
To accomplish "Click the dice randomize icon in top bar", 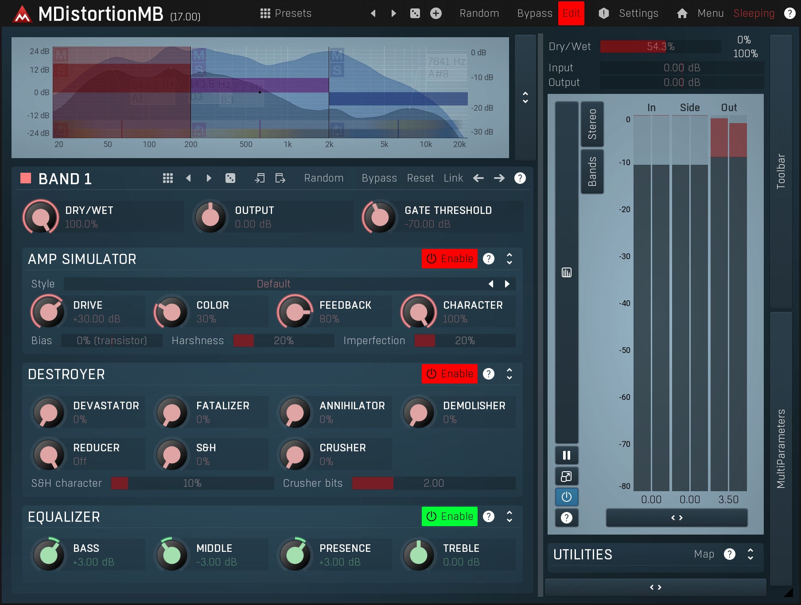I will [415, 13].
